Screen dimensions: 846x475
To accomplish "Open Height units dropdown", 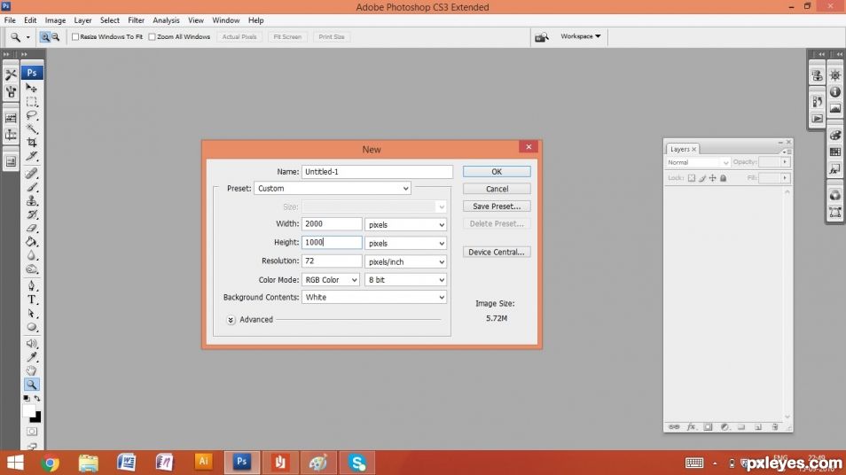I will pyautogui.click(x=406, y=243).
